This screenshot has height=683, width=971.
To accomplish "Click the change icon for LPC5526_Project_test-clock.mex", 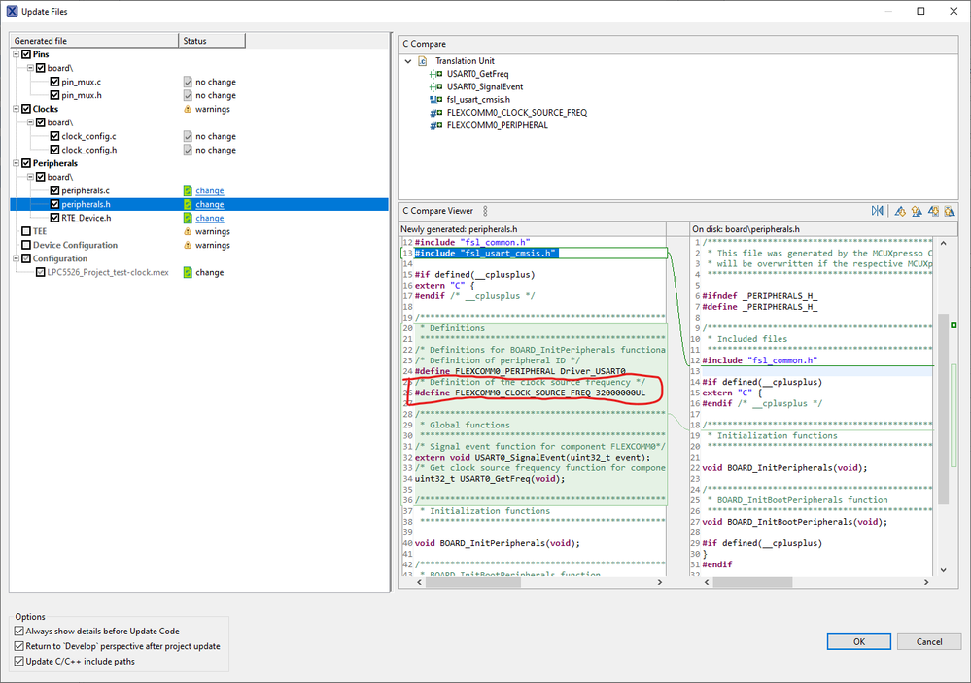I will [188, 272].
